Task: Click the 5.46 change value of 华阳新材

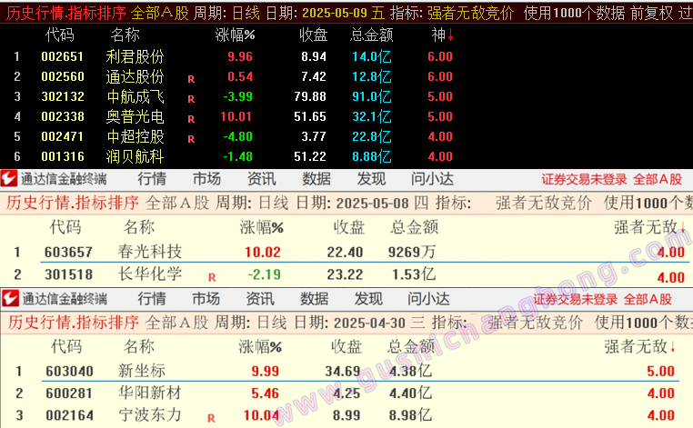Action: pos(265,393)
